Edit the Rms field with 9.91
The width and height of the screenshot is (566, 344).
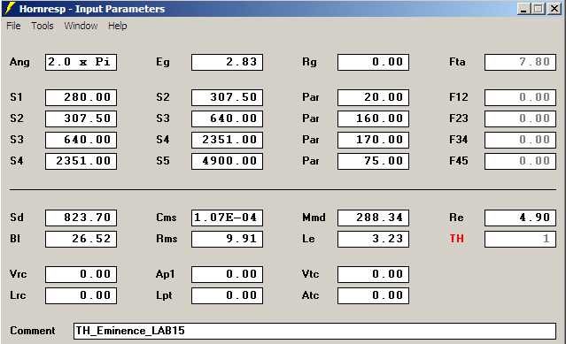click(x=227, y=239)
